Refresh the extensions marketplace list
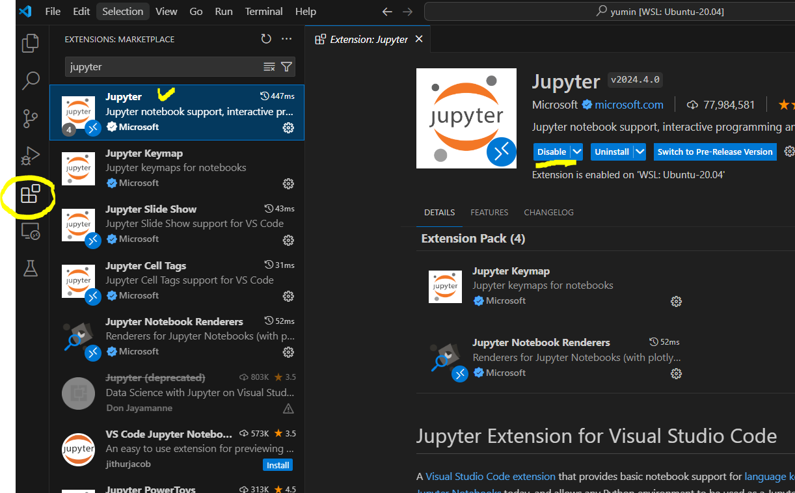The image size is (795, 493). (266, 39)
